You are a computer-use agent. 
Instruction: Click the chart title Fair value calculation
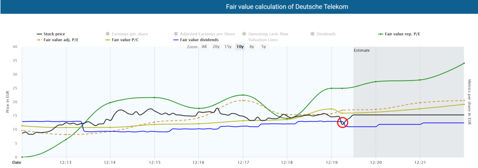coord(287,7)
